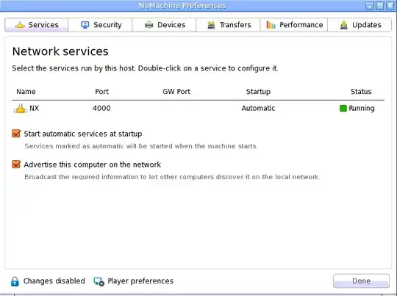397x296 pixels.
Task: Maximize the NoMachine Preferences window
Action: pyautogui.click(x=379, y=6)
